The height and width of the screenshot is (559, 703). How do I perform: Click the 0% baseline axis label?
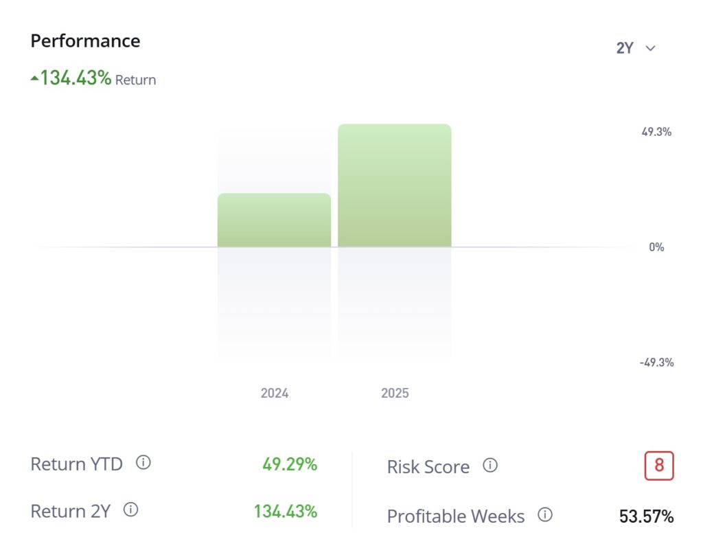tap(656, 247)
